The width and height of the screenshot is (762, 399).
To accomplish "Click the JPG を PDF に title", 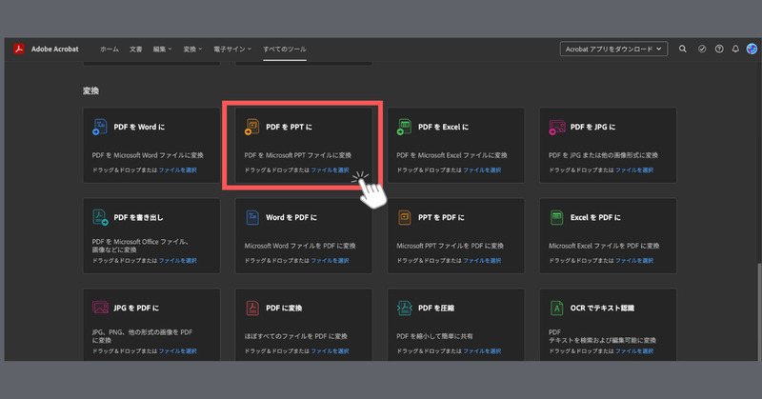I will coord(136,308).
